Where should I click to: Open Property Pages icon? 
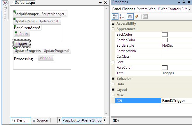[x=145, y=17]
